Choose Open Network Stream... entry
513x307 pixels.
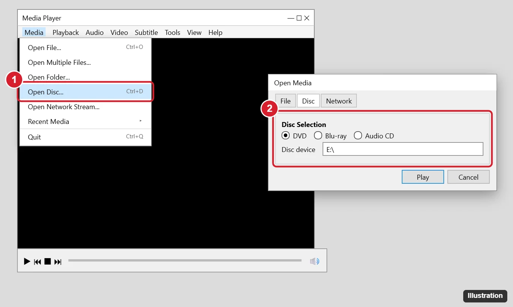click(x=85, y=107)
